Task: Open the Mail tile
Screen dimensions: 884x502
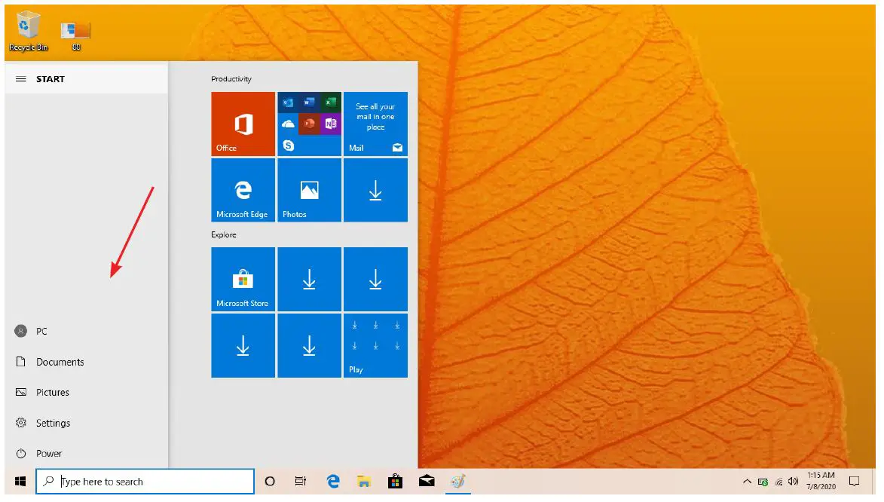Action: (x=375, y=124)
